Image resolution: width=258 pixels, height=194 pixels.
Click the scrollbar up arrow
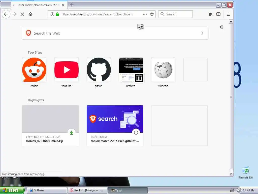click(x=231, y=22)
